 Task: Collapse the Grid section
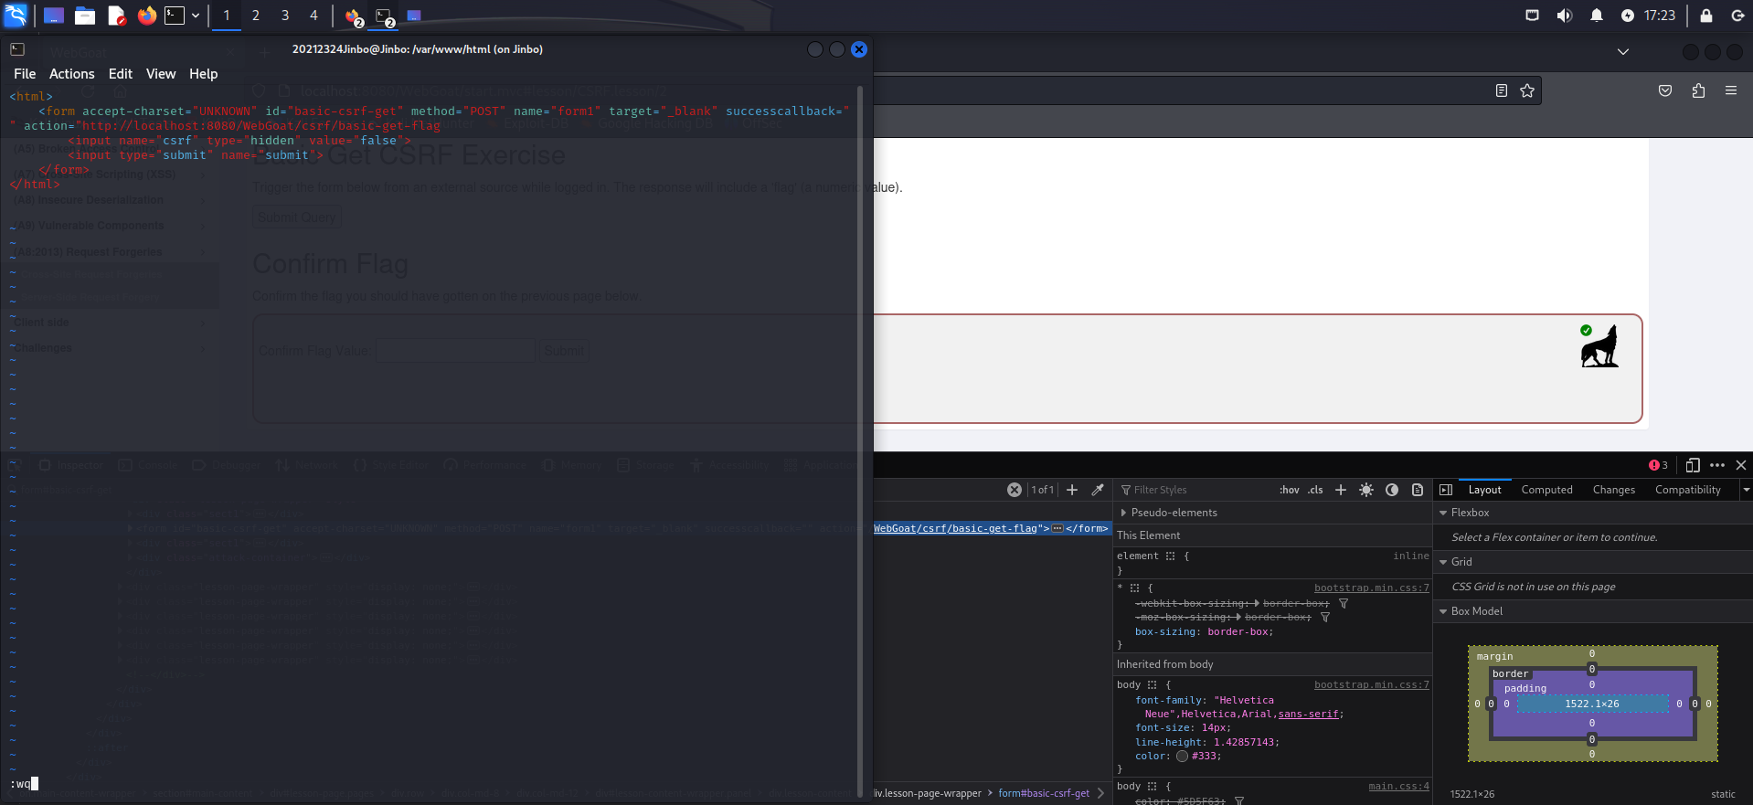coord(1443,562)
